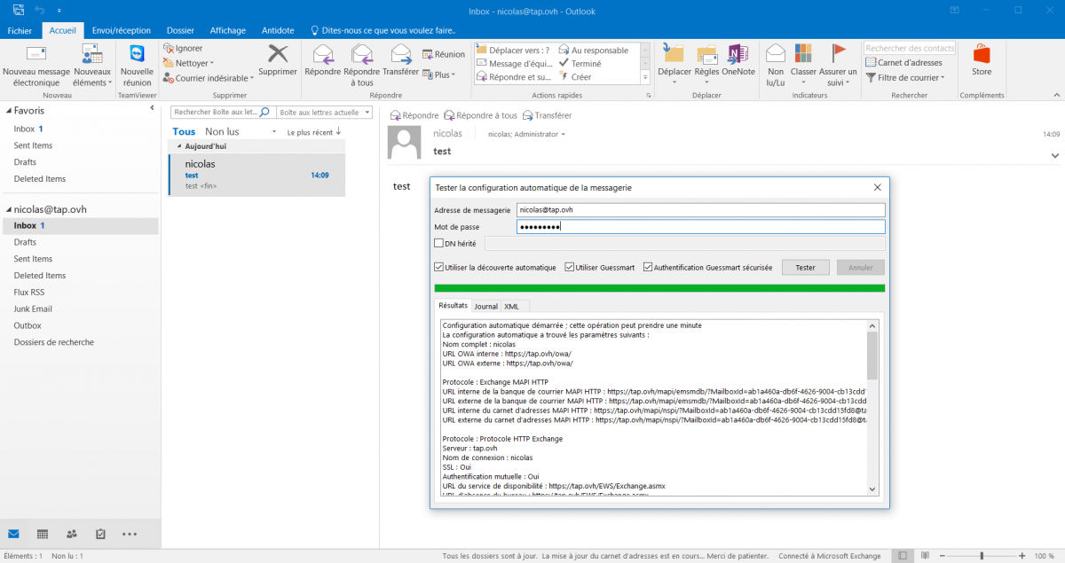The image size is (1065, 563).
Task: Switch to the Dossier tab
Action: [x=180, y=30]
